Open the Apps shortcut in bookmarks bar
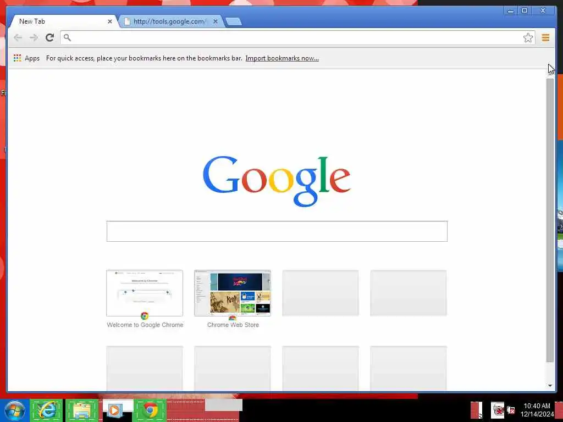Viewport: 563px width, 422px height. pos(26,58)
